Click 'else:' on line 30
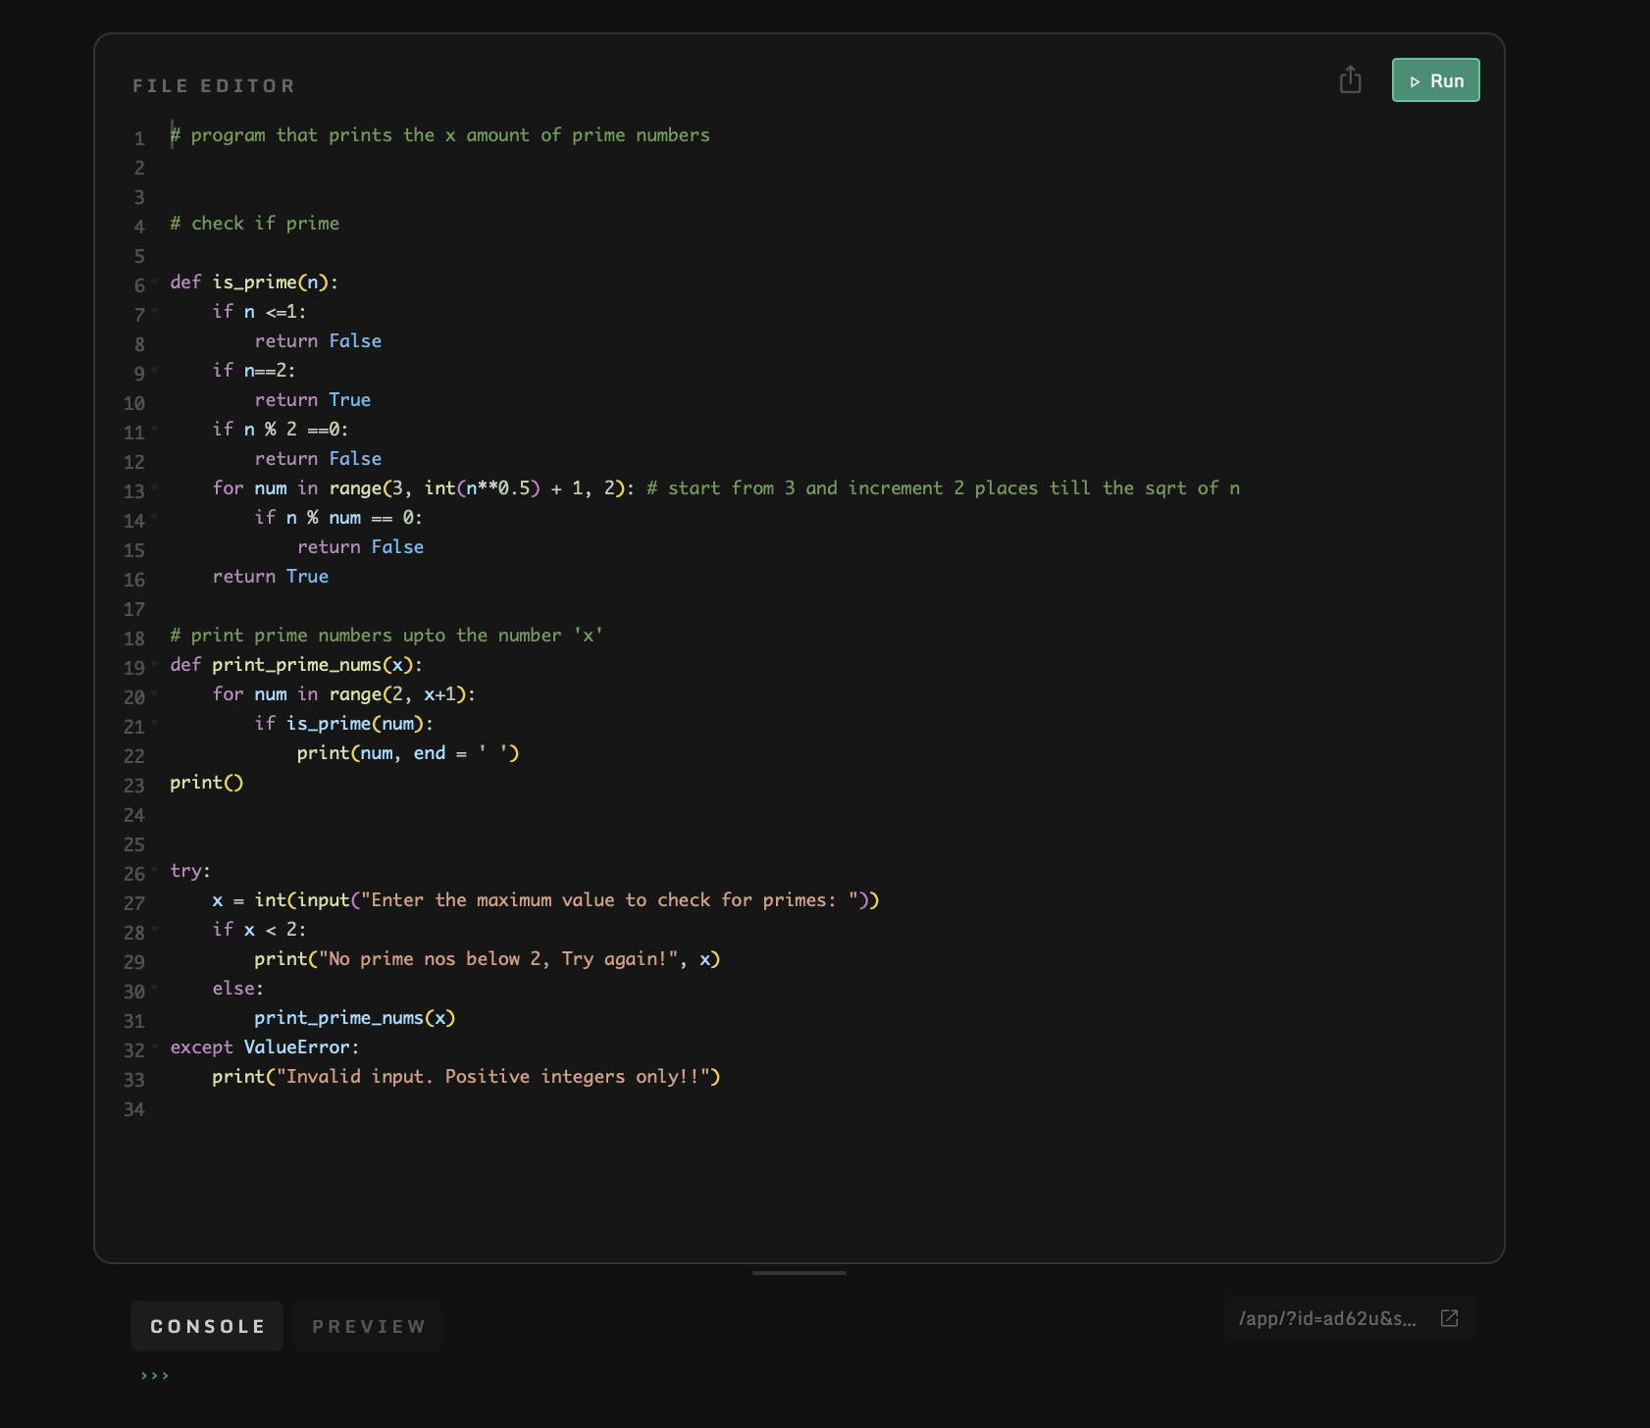The height and width of the screenshot is (1428, 1650). point(238,989)
